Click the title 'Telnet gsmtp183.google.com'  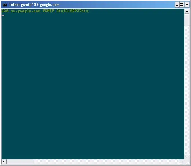pos(34,5)
